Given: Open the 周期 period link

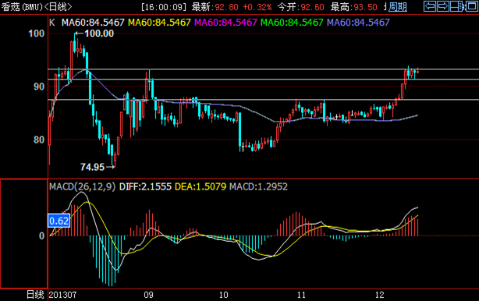Looking at the screenshot, I should tap(398, 7).
